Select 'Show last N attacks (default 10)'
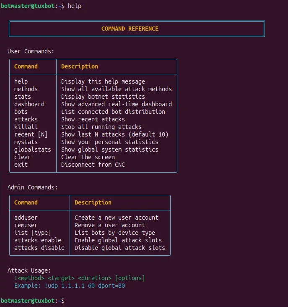This screenshot has height=307, width=288. pos(115,134)
